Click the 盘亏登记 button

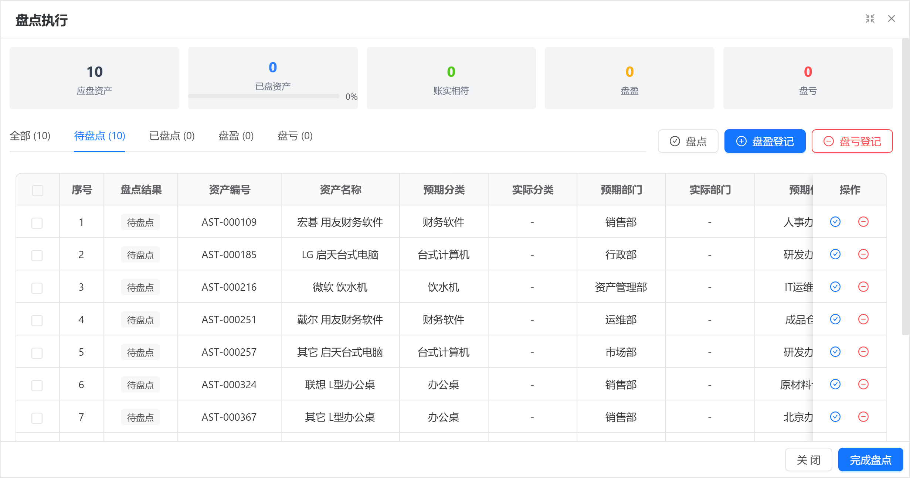pyautogui.click(x=852, y=141)
